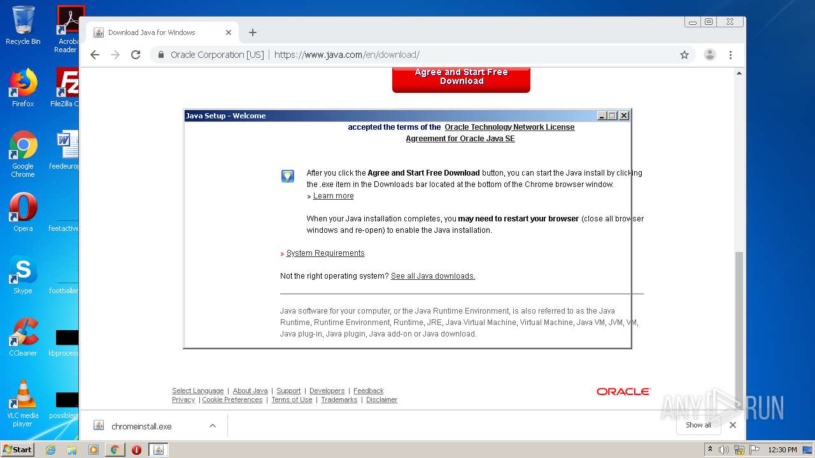The image size is (815, 458).
Task: Open the Windows Start menu
Action: click(x=18, y=449)
